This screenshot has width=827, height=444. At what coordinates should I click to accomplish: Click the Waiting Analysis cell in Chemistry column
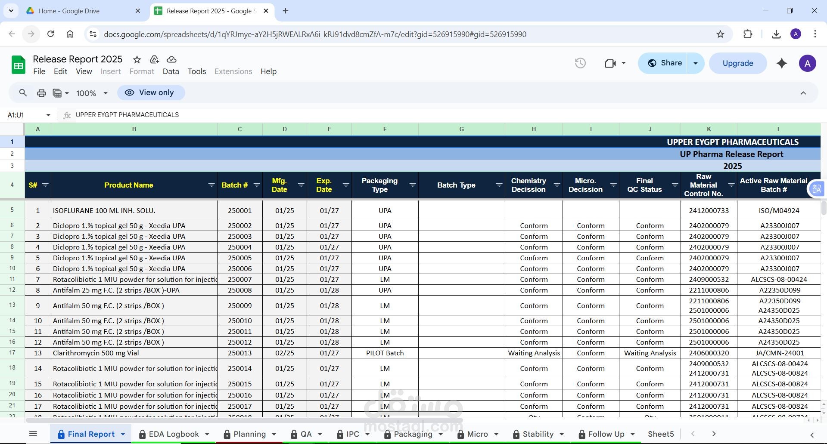coord(534,353)
